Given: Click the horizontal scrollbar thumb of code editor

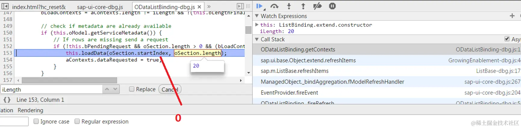Looking at the screenshot, I should (69, 80).
